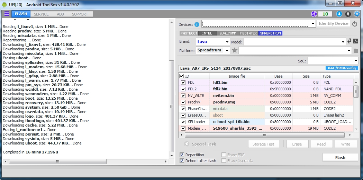The width and height of the screenshot is (363, 180).
Task: Click the update counter field showing 10
Action: [x=325, y=14]
